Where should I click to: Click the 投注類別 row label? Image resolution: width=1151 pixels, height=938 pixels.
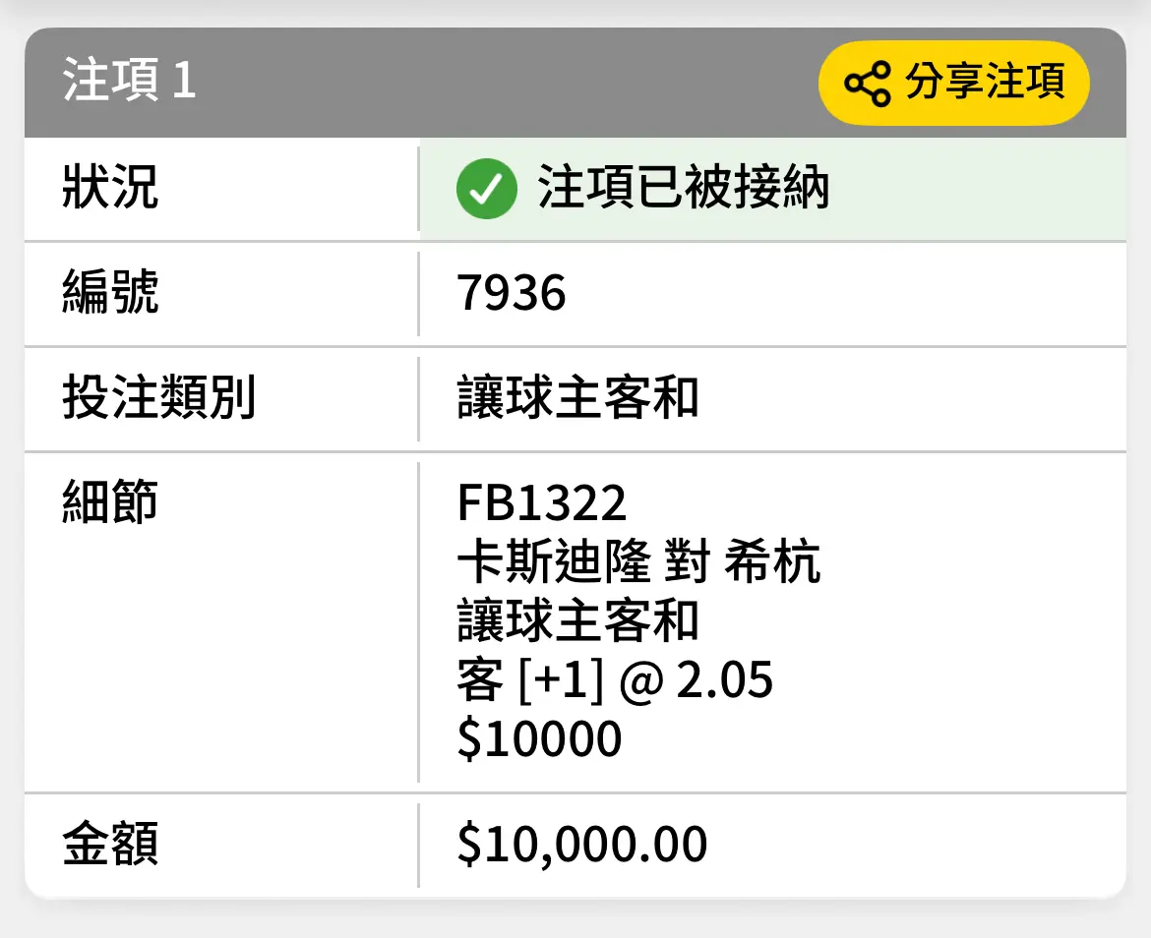[x=158, y=397]
